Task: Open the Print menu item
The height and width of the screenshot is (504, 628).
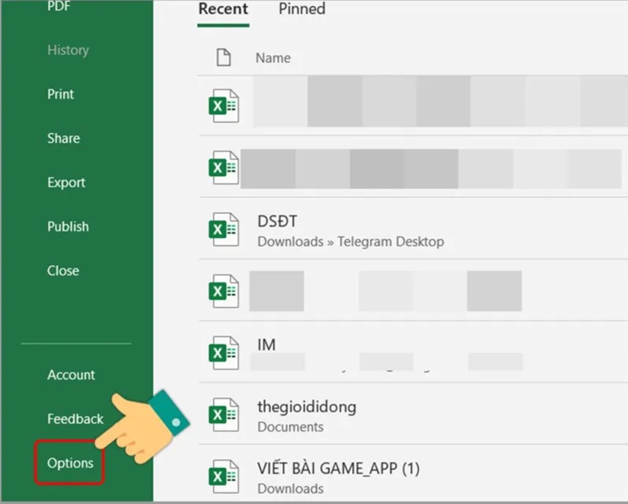Action: coord(61,94)
